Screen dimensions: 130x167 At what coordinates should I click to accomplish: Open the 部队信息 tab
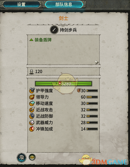click(64, 5)
